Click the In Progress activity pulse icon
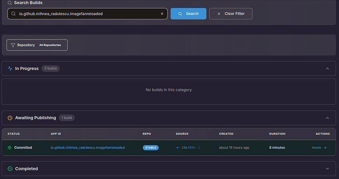The image size is (339, 179). [x=10, y=68]
